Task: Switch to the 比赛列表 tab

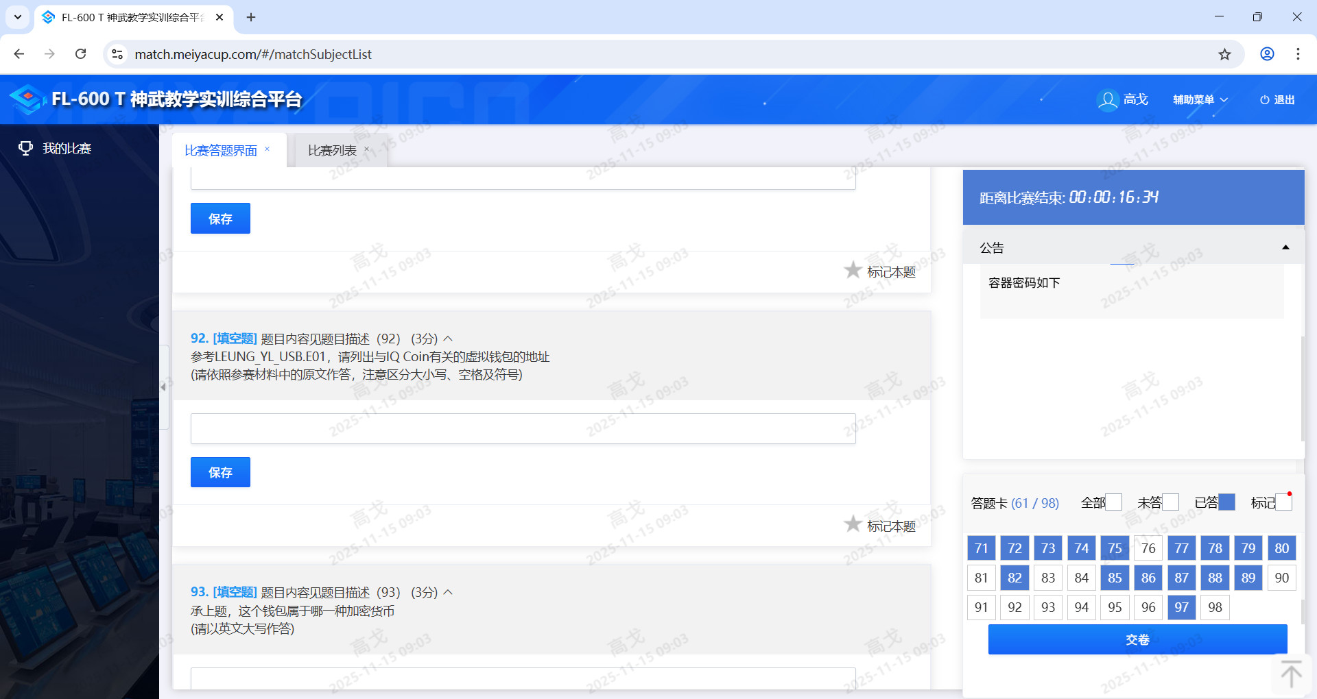Action: coord(332,151)
